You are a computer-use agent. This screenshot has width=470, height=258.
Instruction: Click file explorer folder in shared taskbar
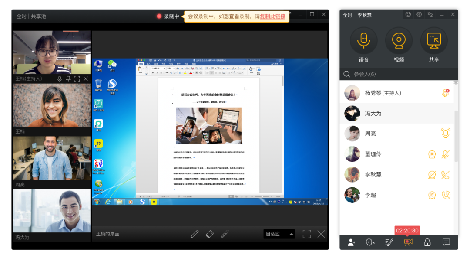119,202
